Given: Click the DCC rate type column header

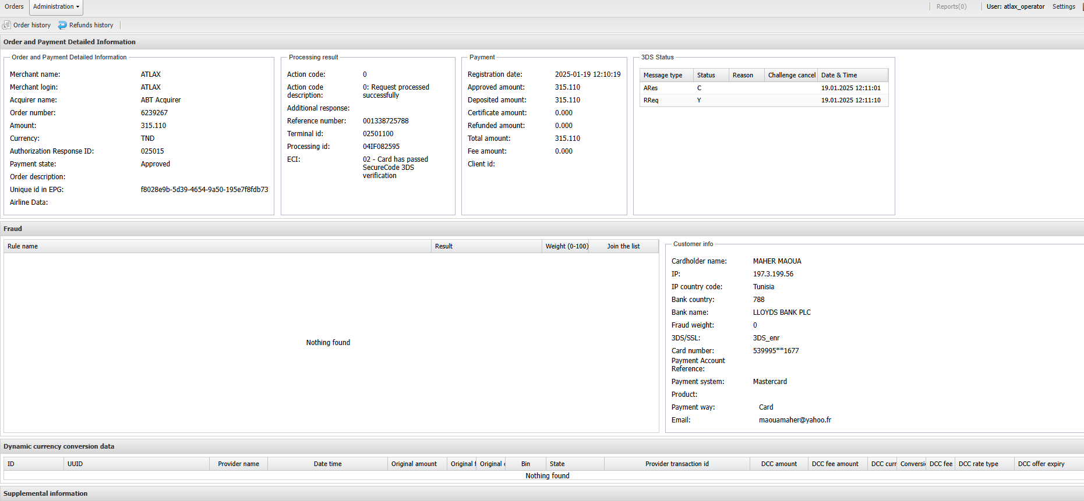Looking at the screenshot, I should [x=978, y=464].
